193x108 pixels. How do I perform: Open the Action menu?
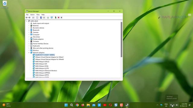(x=32, y=15)
